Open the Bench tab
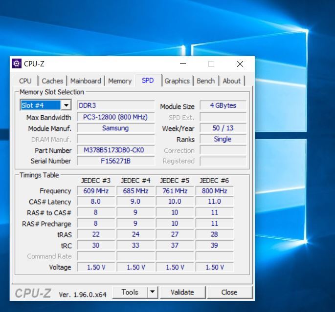Screen dimensions: 335x312 206,81
